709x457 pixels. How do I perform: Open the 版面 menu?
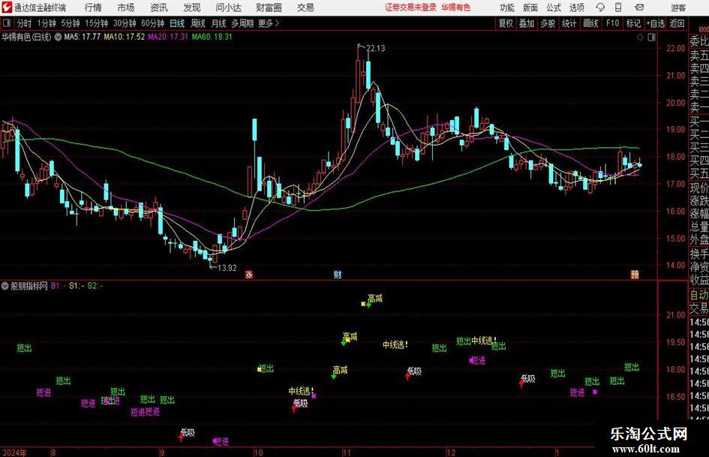tap(530, 8)
